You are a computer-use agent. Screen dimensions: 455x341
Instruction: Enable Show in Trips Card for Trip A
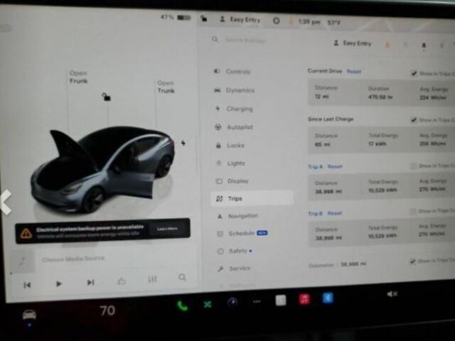point(414,166)
